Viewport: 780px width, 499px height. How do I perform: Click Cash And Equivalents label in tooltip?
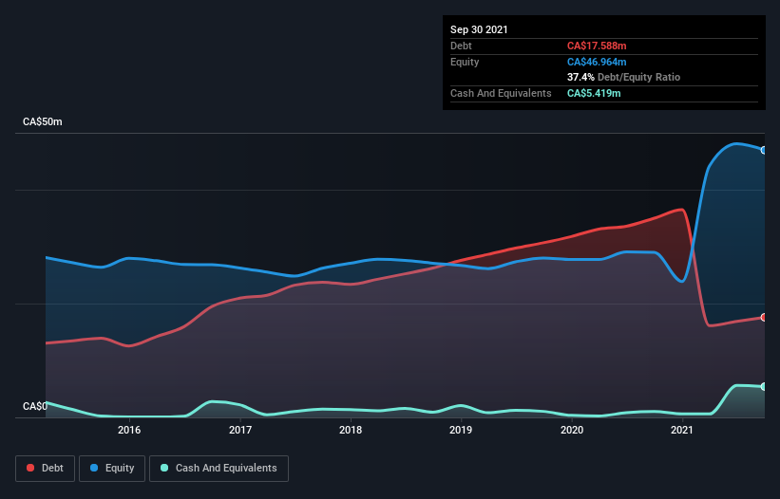[501, 93]
